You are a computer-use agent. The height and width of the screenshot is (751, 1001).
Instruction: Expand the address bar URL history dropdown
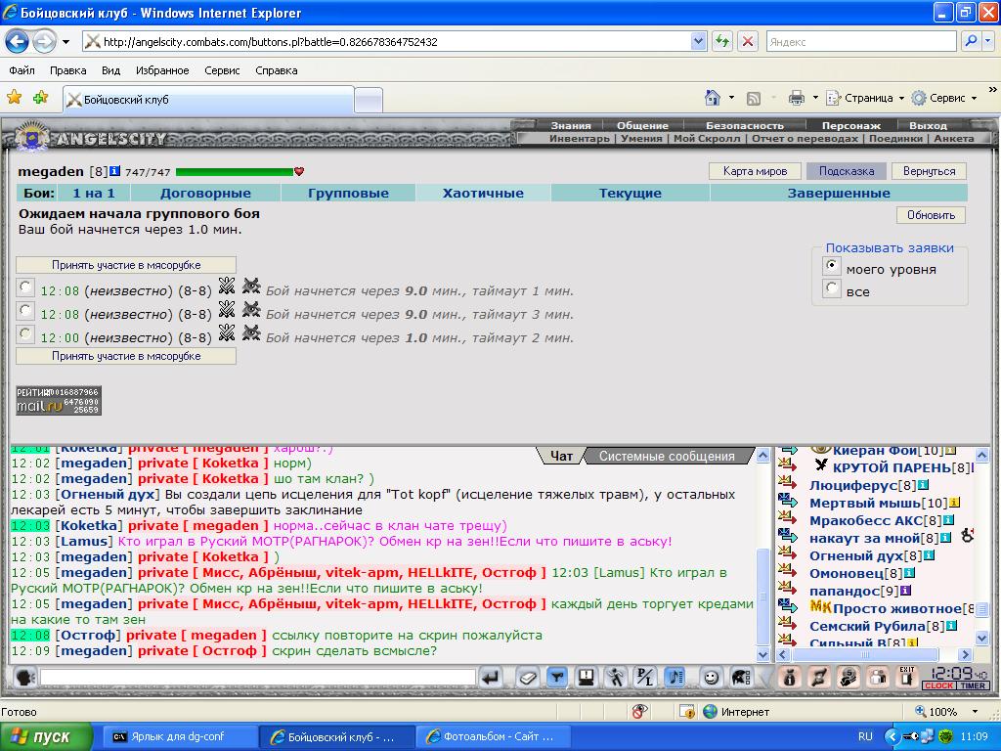(698, 41)
